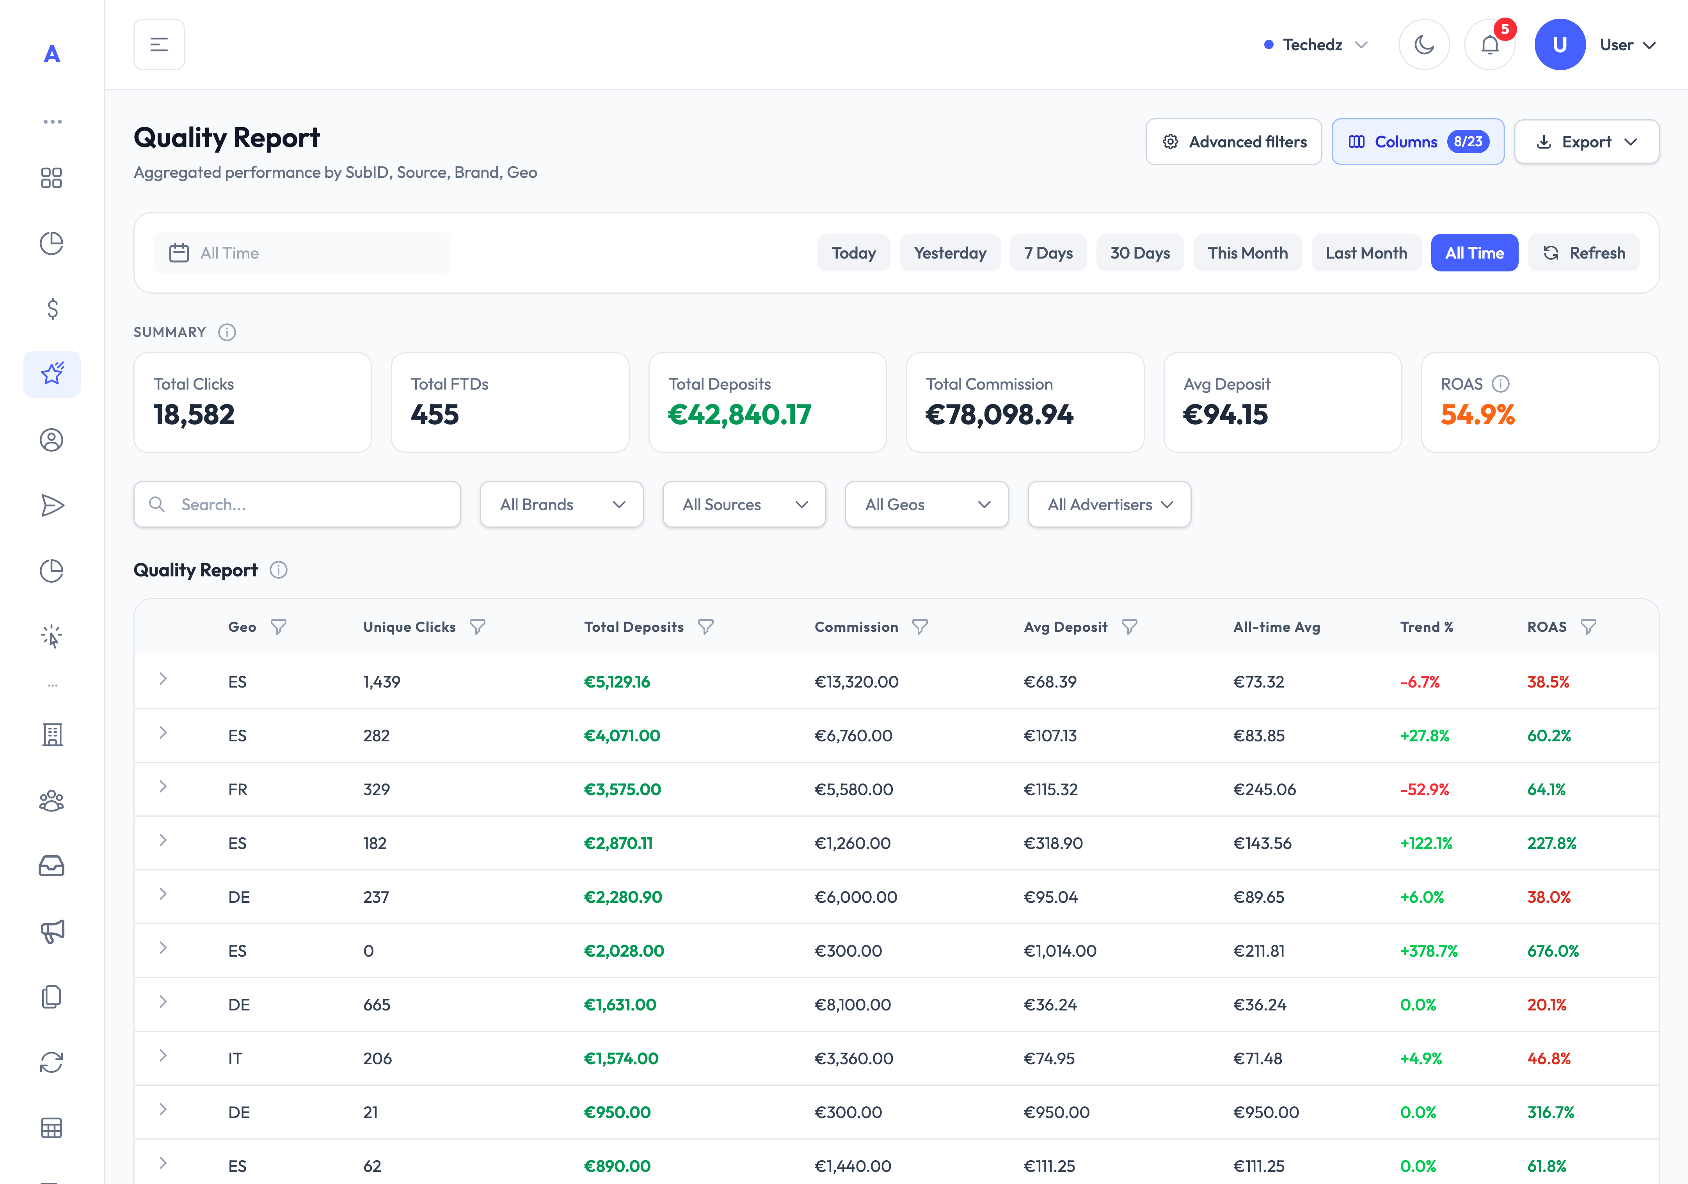Open the All Time date picker field
The width and height of the screenshot is (1688, 1184).
pyautogui.click(x=301, y=253)
